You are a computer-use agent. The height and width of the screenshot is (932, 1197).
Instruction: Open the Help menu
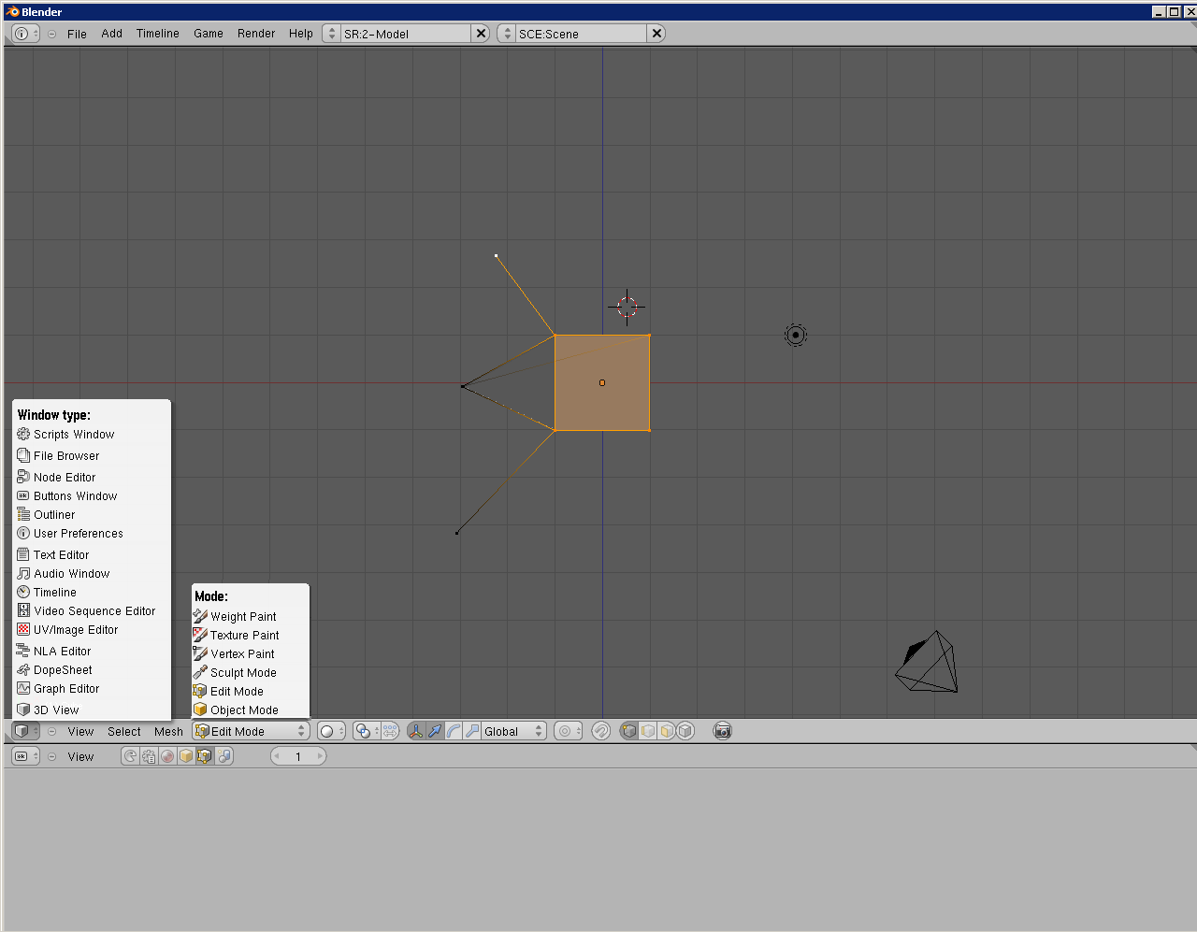301,34
